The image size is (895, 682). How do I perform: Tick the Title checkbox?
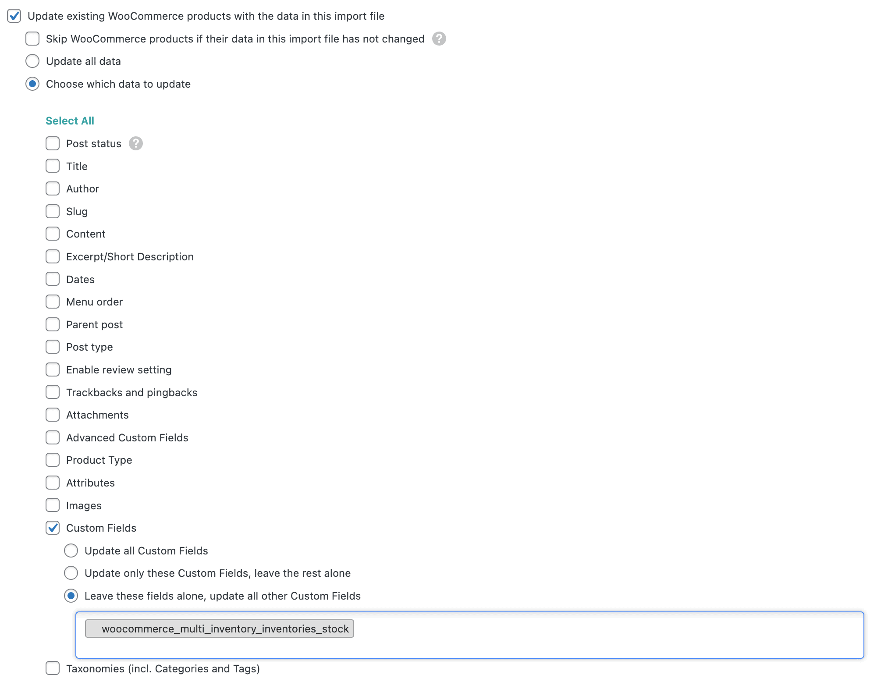coord(53,166)
